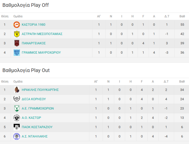Click the ΑΣΤΡΑΠΗ ΜΕΣΟΠΟΤΑΜΙΑΣ team crest

[17, 34]
